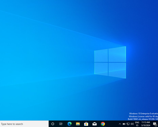Open Task View on the taskbar
This screenshot has width=158, height=127.
[61, 124]
